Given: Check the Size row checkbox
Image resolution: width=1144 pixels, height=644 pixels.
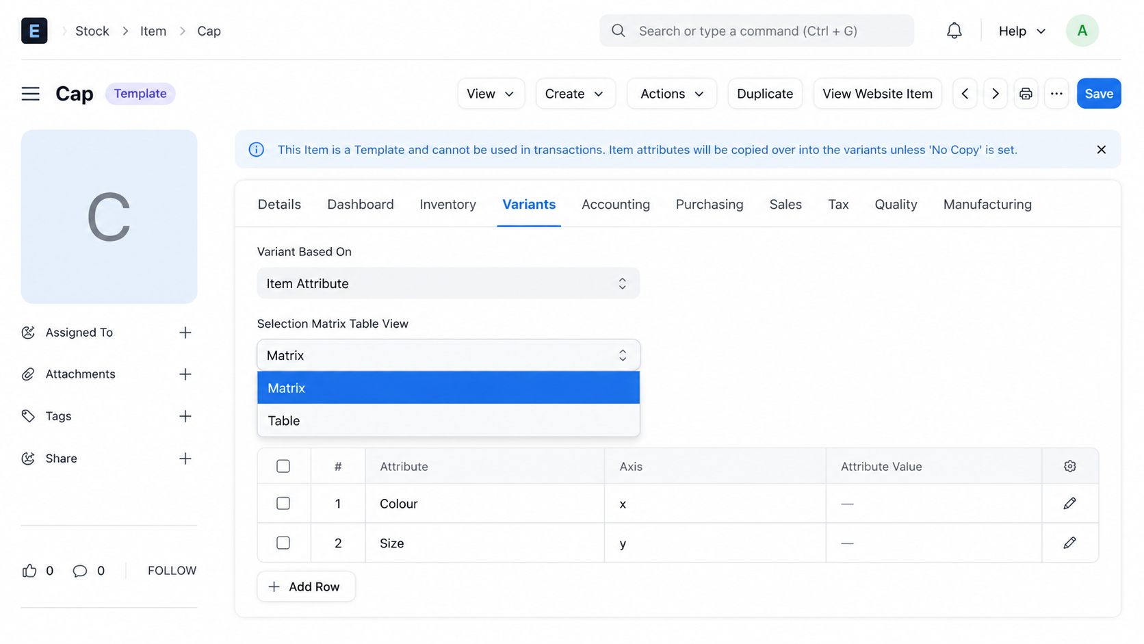Looking at the screenshot, I should [283, 543].
